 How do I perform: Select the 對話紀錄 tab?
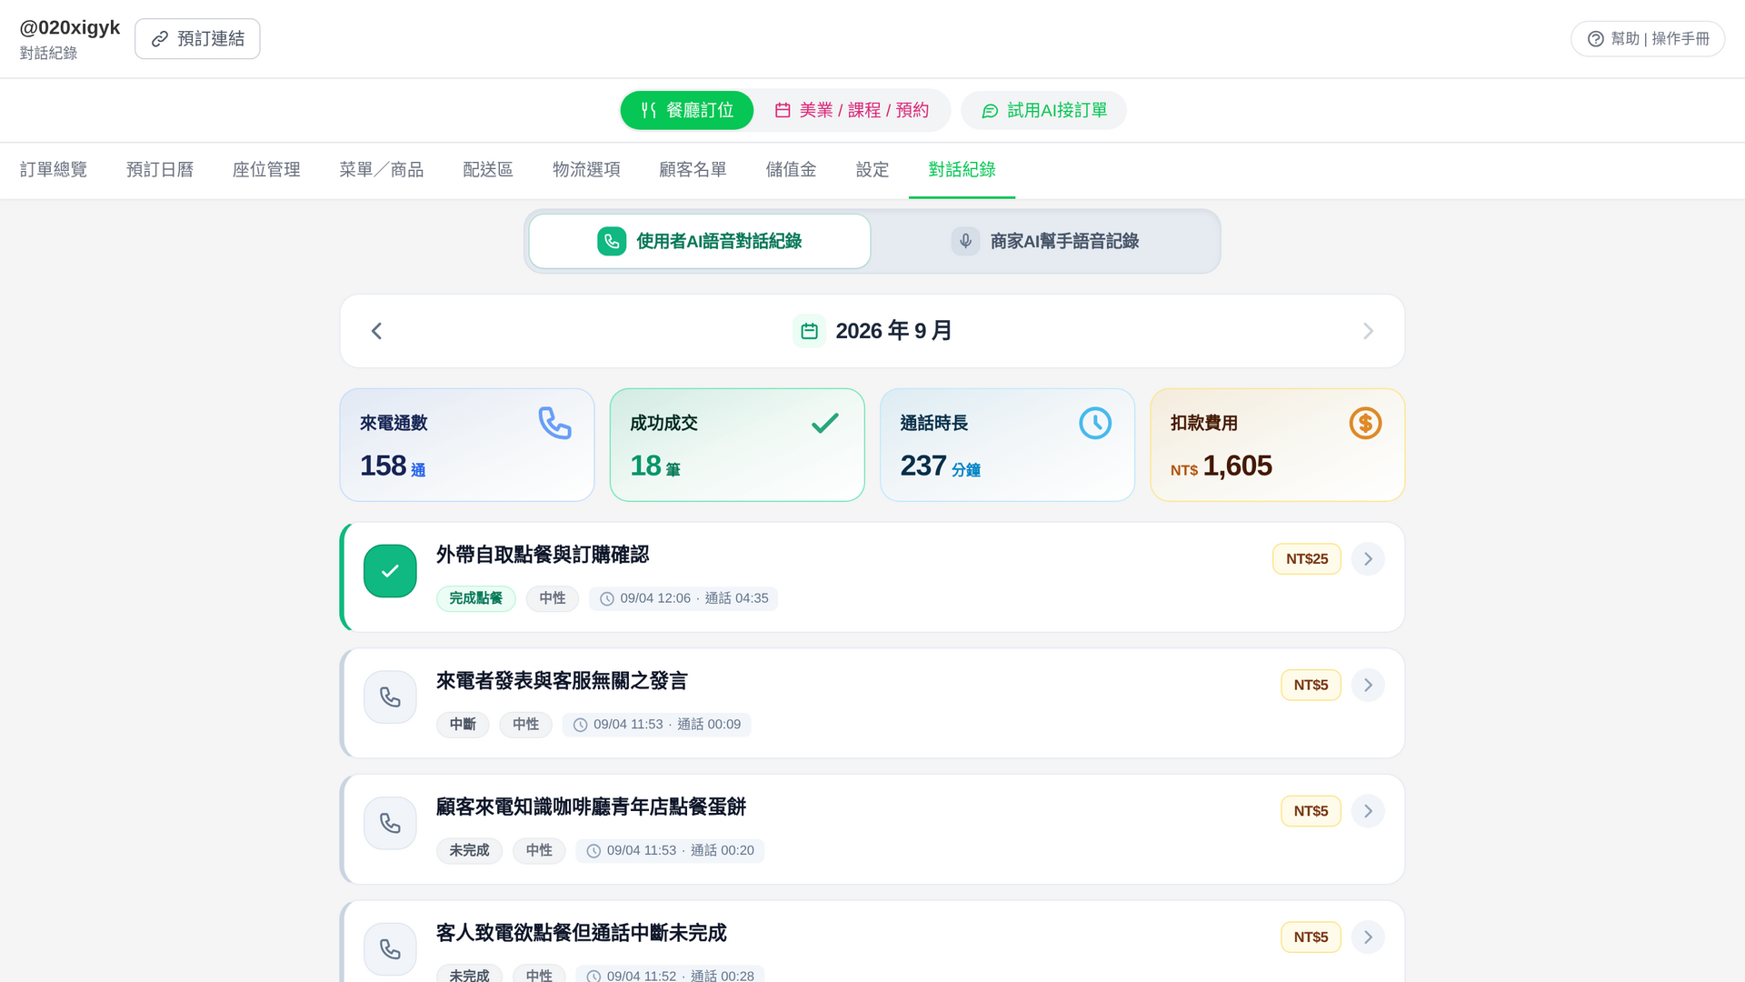coord(962,170)
